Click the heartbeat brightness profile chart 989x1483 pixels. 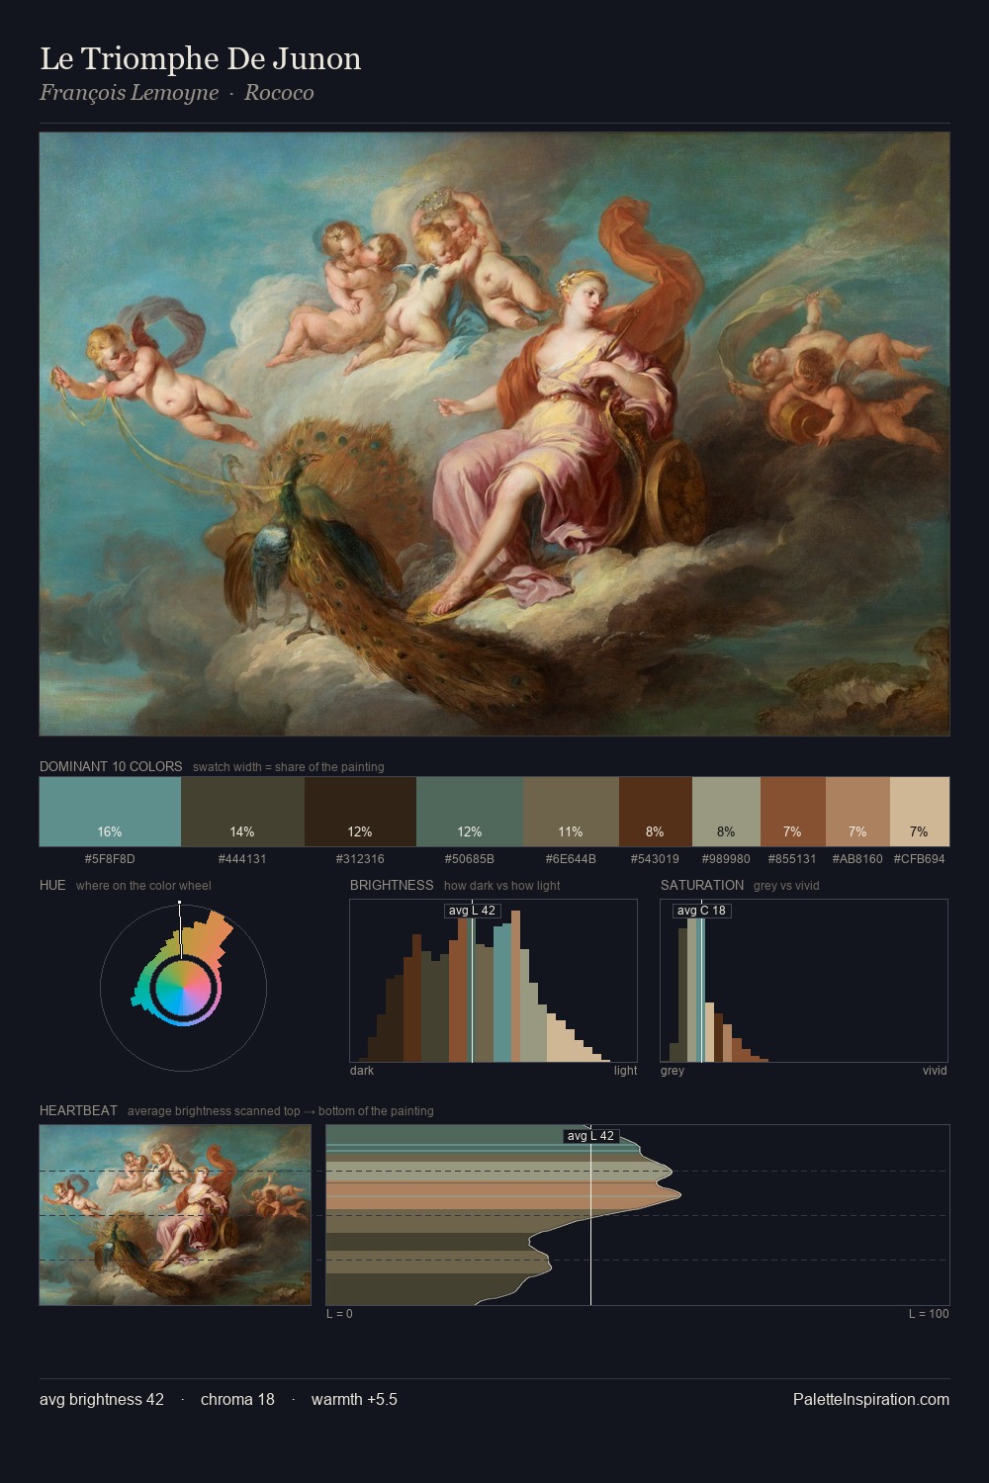[638, 1215]
